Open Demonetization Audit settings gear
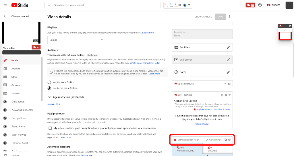Viewport: 294px width, 156px height. click(x=226, y=140)
